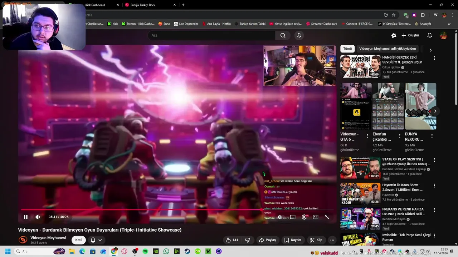Viewport: 458px width, 257px height.
Task: Open a new browser tab with plus
Action: 183,5
